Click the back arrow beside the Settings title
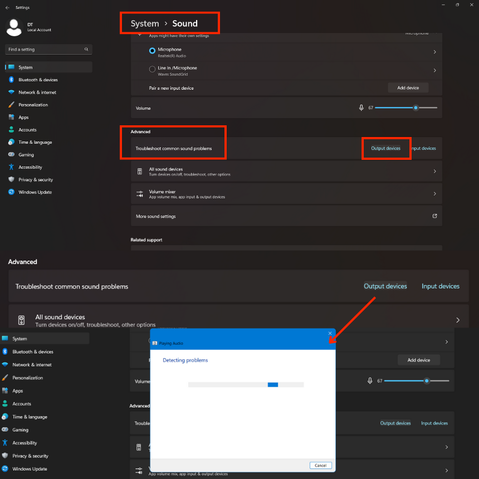 click(7, 8)
